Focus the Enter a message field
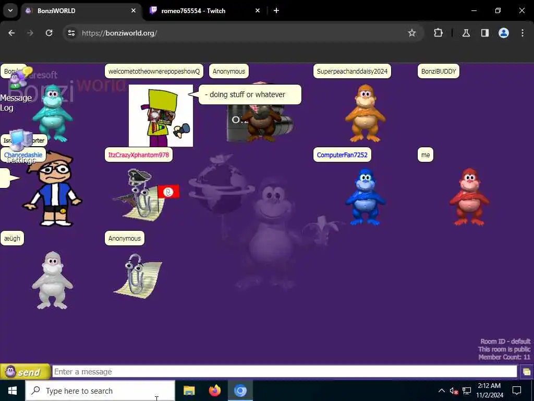The image size is (534, 401). pyautogui.click(x=284, y=372)
